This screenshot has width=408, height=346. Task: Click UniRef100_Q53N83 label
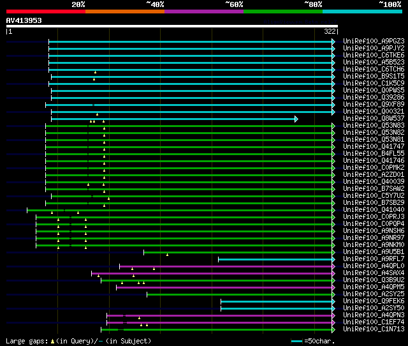374,126
